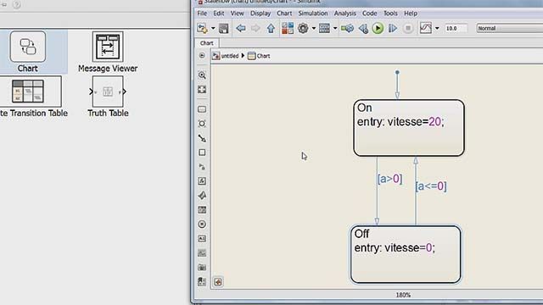Screen dimensions: 543x305
Task: Select the Zoom tool in the palette
Action: point(202,75)
